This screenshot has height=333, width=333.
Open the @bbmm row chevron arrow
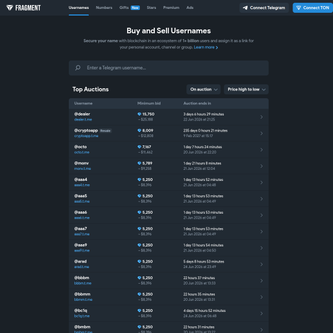[261, 297]
